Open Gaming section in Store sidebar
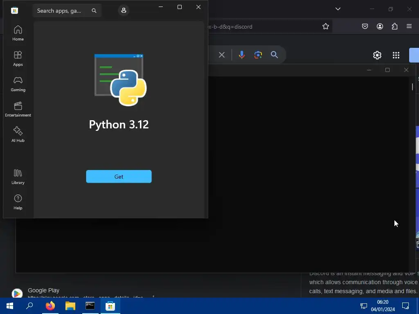The width and height of the screenshot is (419, 314). (x=18, y=84)
